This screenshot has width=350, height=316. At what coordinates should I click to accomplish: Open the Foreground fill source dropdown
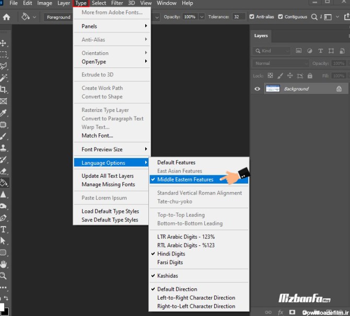tap(59, 17)
